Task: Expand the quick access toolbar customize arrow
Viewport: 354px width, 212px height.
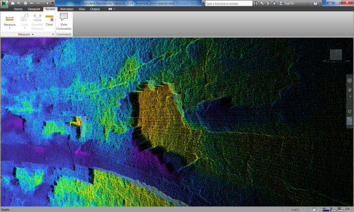Action: click(53, 3)
